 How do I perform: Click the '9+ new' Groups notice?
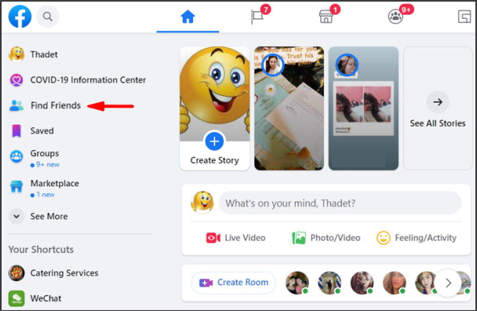click(45, 165)
